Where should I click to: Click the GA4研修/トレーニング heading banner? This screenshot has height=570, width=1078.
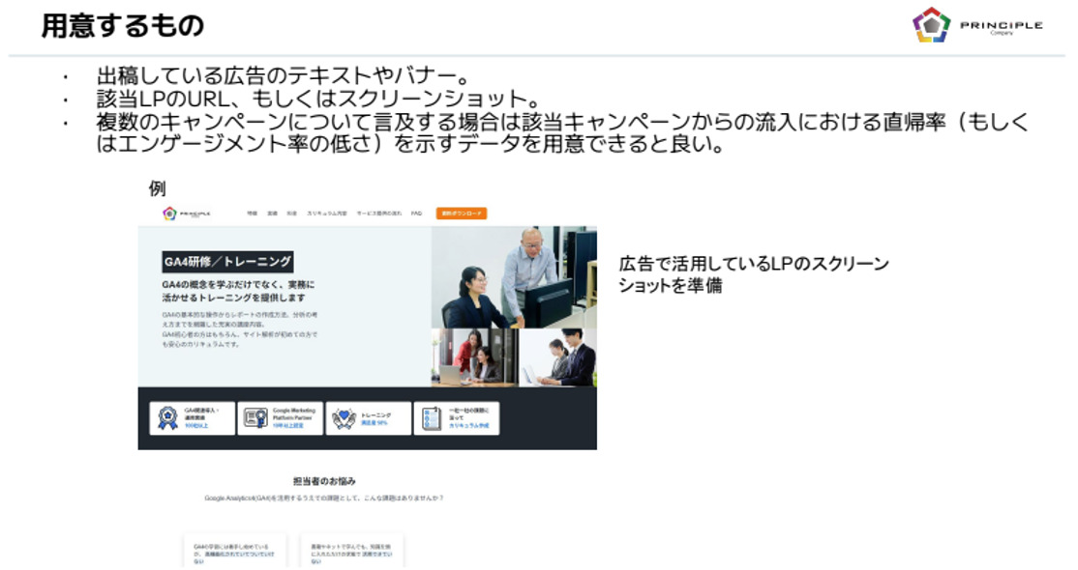coord(227,262)
